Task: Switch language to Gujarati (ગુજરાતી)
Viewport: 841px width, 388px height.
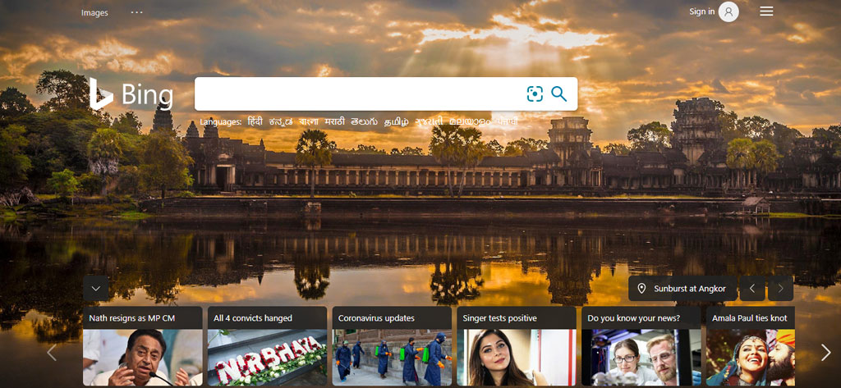Action: 429,121
